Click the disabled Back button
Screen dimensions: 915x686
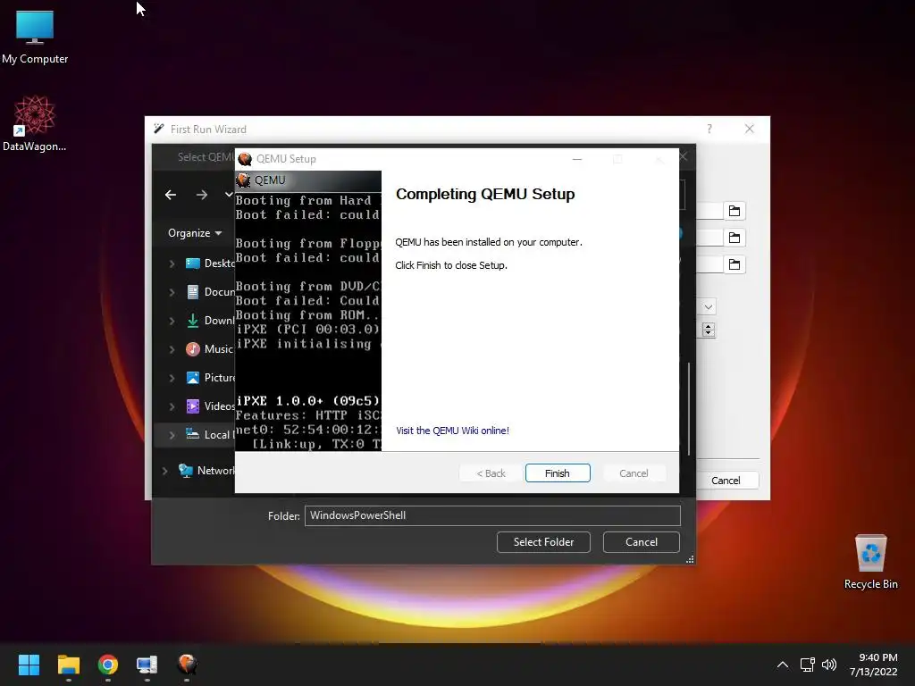pyautogui.click(x=491, y=473)
